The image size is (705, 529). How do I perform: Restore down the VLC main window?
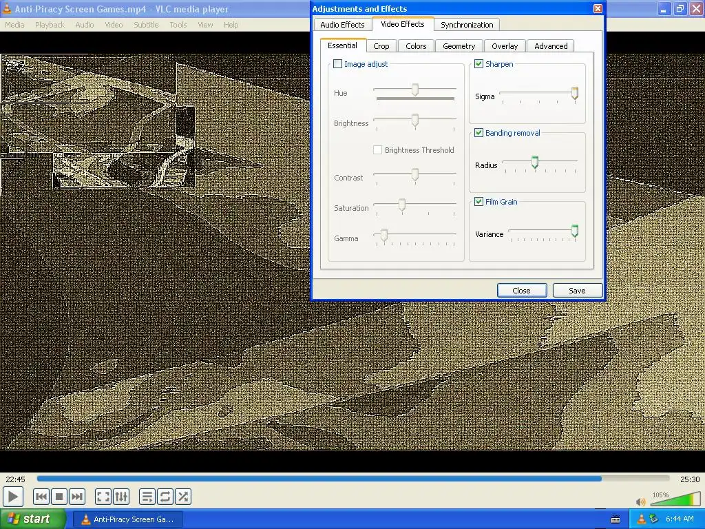pos(680,8)
